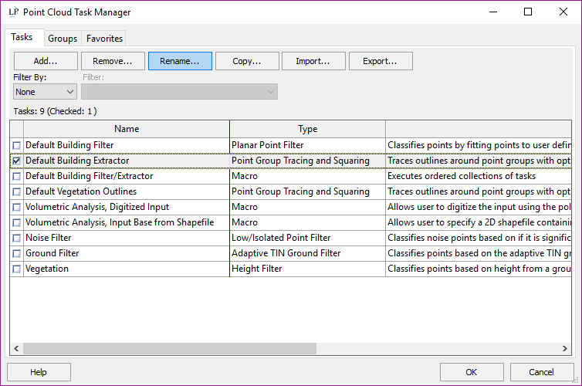Viewport: 582px width, 386px height.
Task: Click the scroll right arrow
Action: coord(564,348)
